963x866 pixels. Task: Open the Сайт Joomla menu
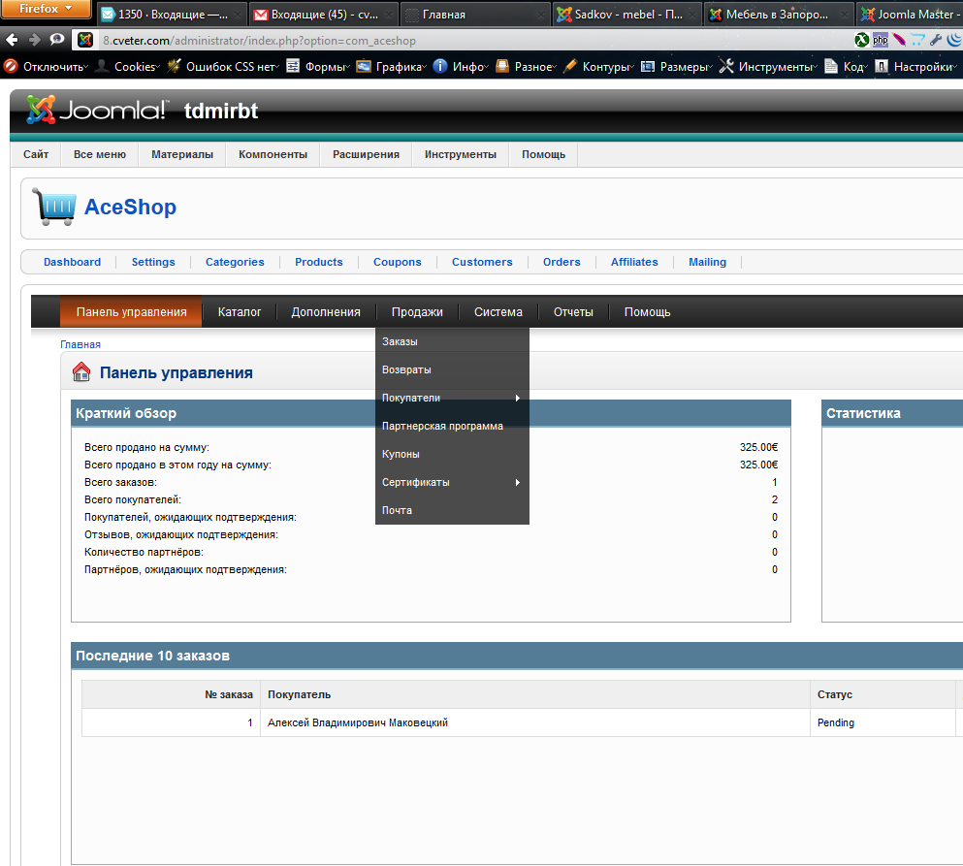pyautogui.click(x=36, y=154)
